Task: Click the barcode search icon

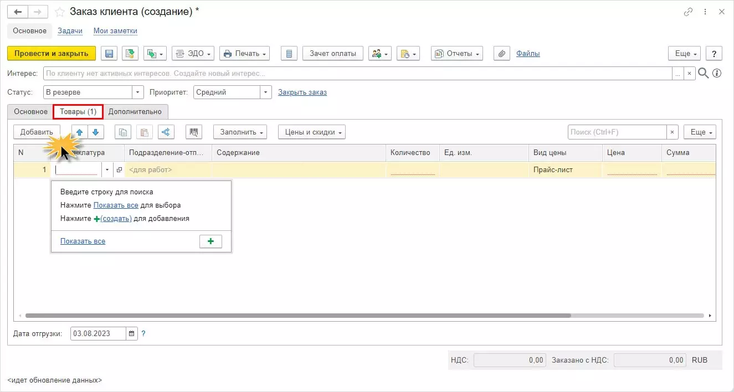Action: (194, 132)
